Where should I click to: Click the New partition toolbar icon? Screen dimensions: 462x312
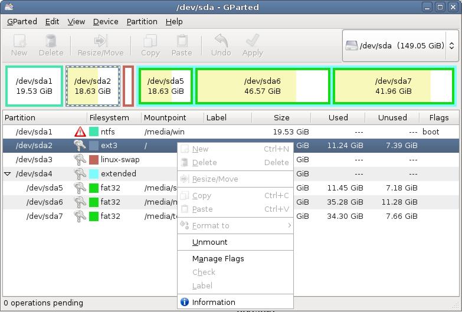click(19, 41)
